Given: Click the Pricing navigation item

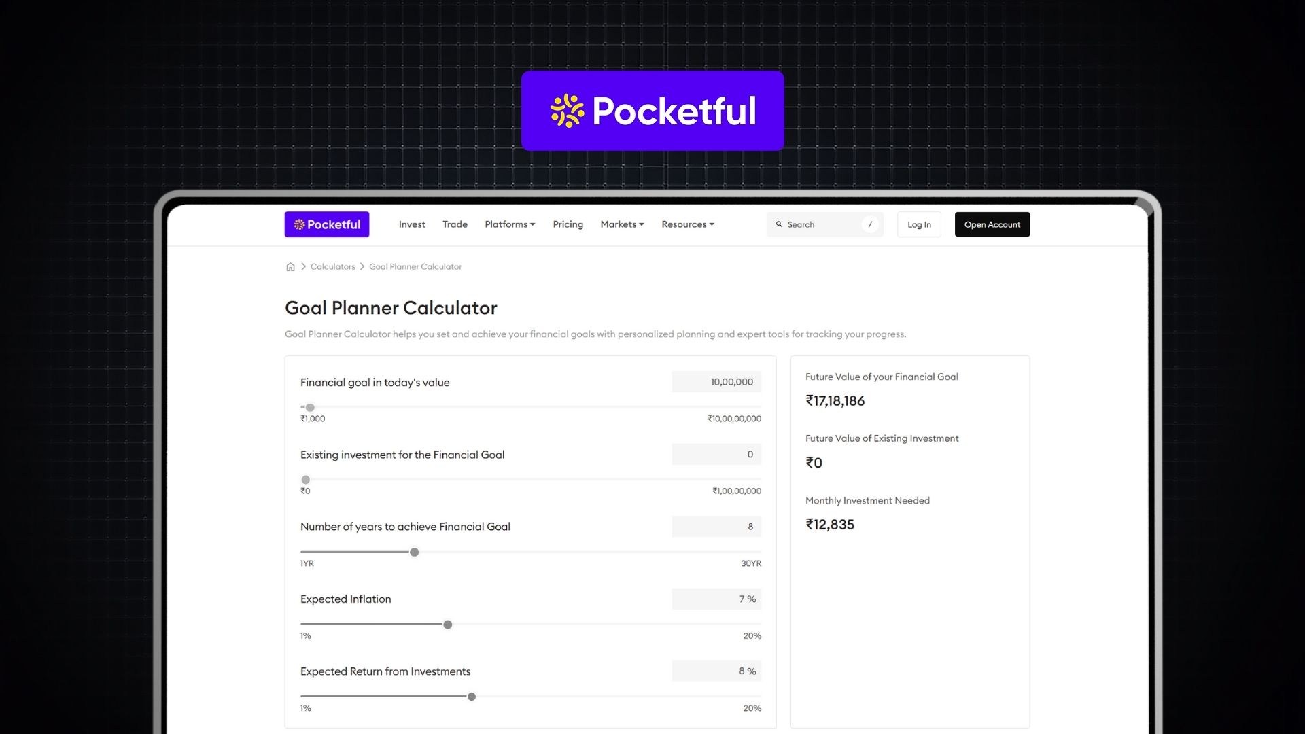Looking at the screenshot, I should tap(568, 224).
